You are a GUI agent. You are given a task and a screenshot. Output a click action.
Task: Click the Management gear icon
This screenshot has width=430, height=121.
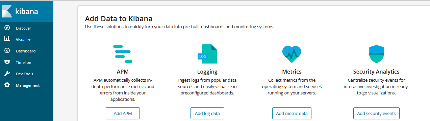(x=7, y=85)
